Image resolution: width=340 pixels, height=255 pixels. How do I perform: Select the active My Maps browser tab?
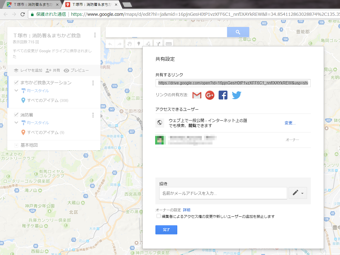(91, 5)
